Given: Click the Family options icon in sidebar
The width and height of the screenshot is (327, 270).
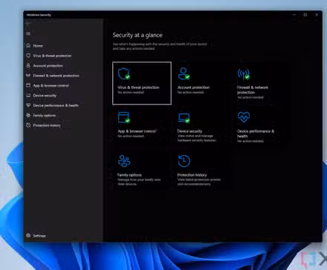Looking at the screenshot, I should pyautogui.click(x=28, y=115).
